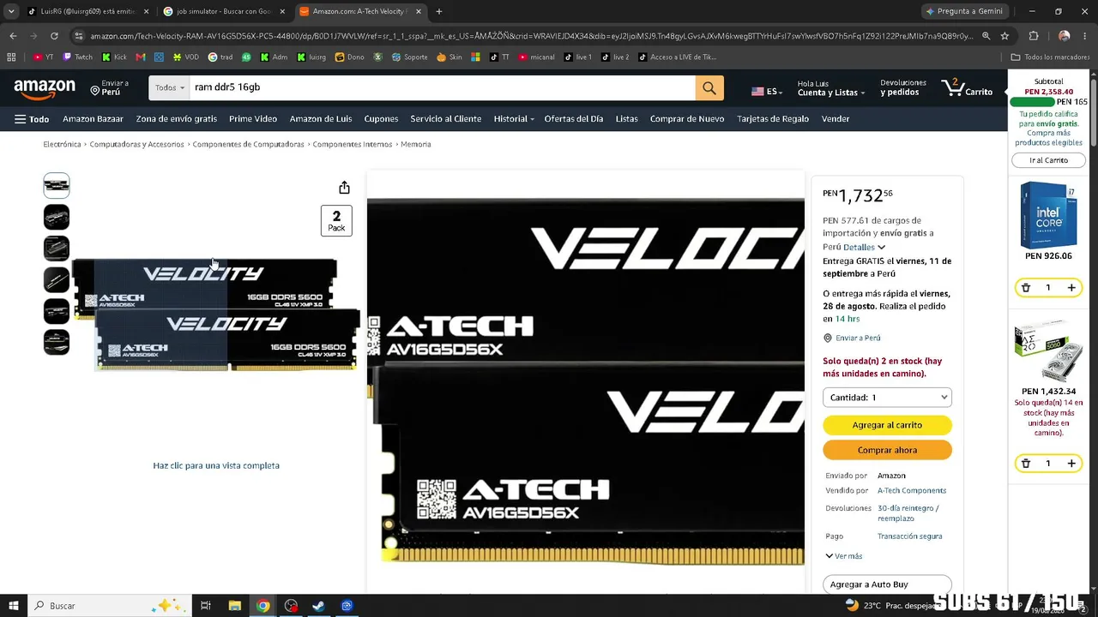Select the last product thumbnail in the strip
The width and height of the screenshot is (1098, 617).
[57, 342]
